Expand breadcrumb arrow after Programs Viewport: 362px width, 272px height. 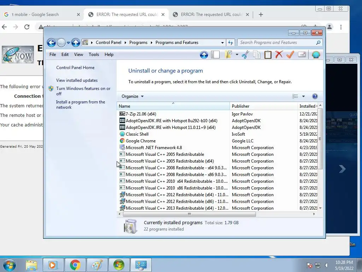coord(151,42)
